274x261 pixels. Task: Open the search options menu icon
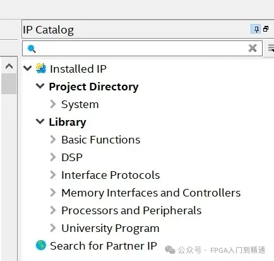271,48
